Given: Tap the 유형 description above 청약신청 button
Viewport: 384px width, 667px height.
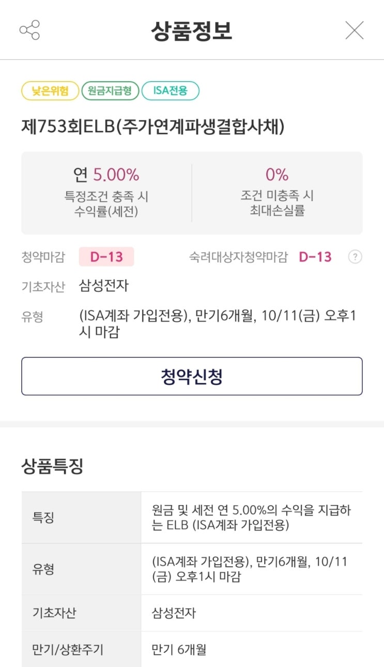Looking at the screenshot, I should (x=217, y=324).
